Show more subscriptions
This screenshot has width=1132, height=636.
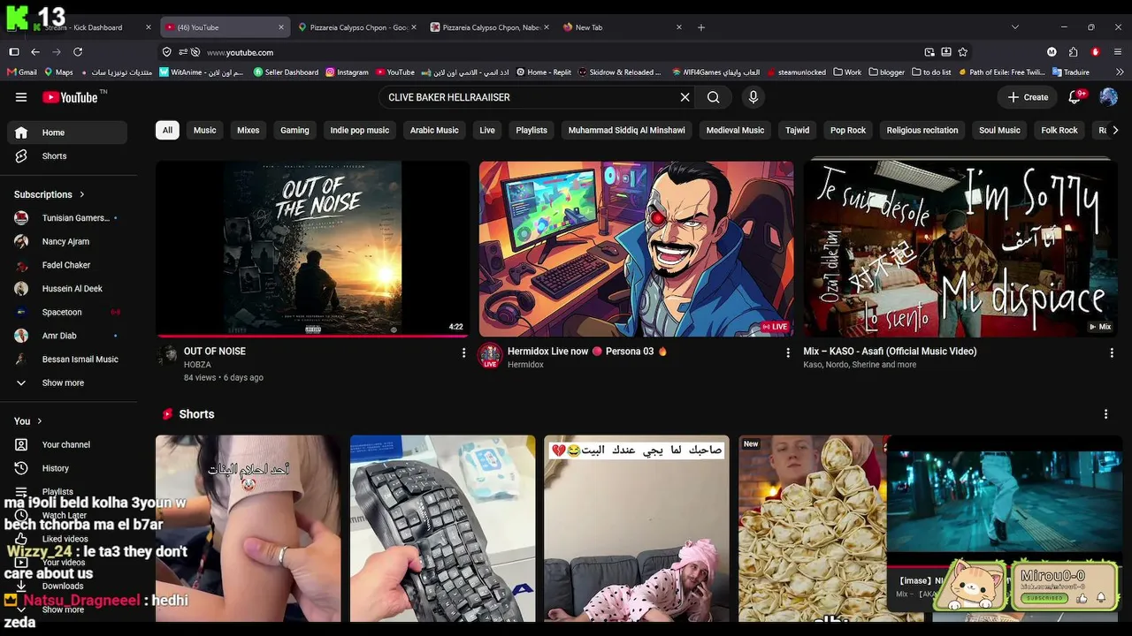[67, 383]
